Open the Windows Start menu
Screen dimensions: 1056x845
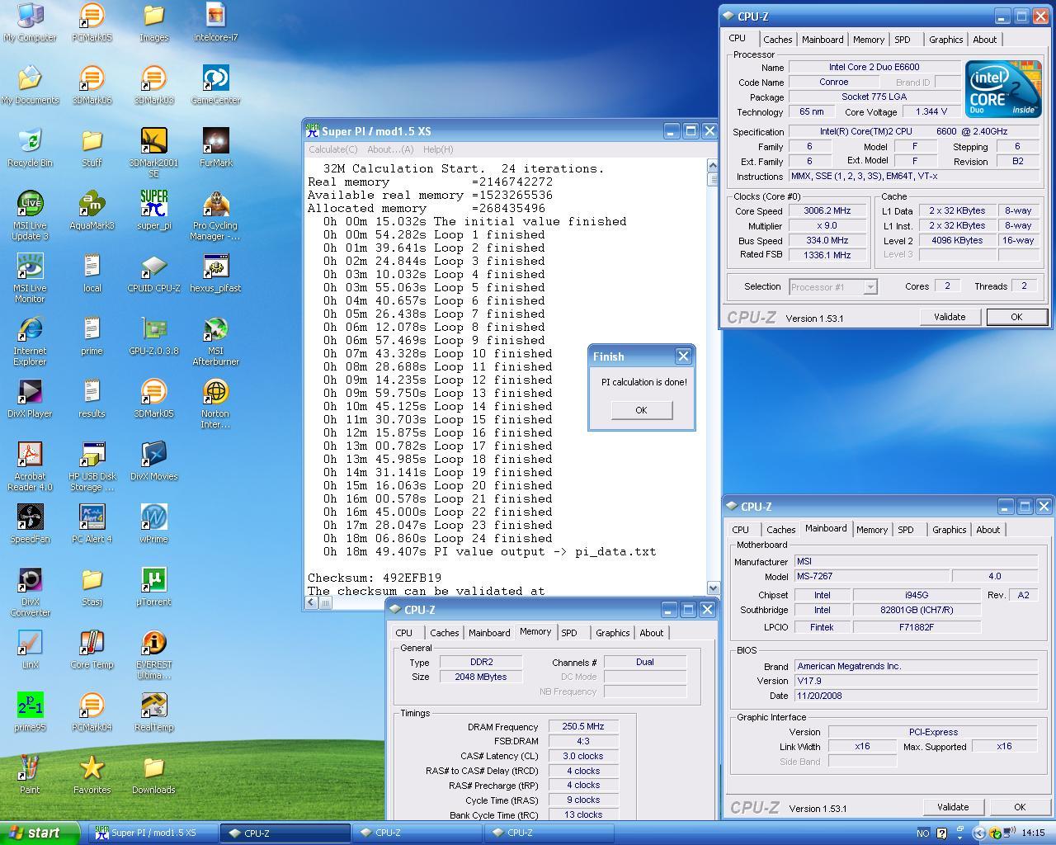(40, 833)
